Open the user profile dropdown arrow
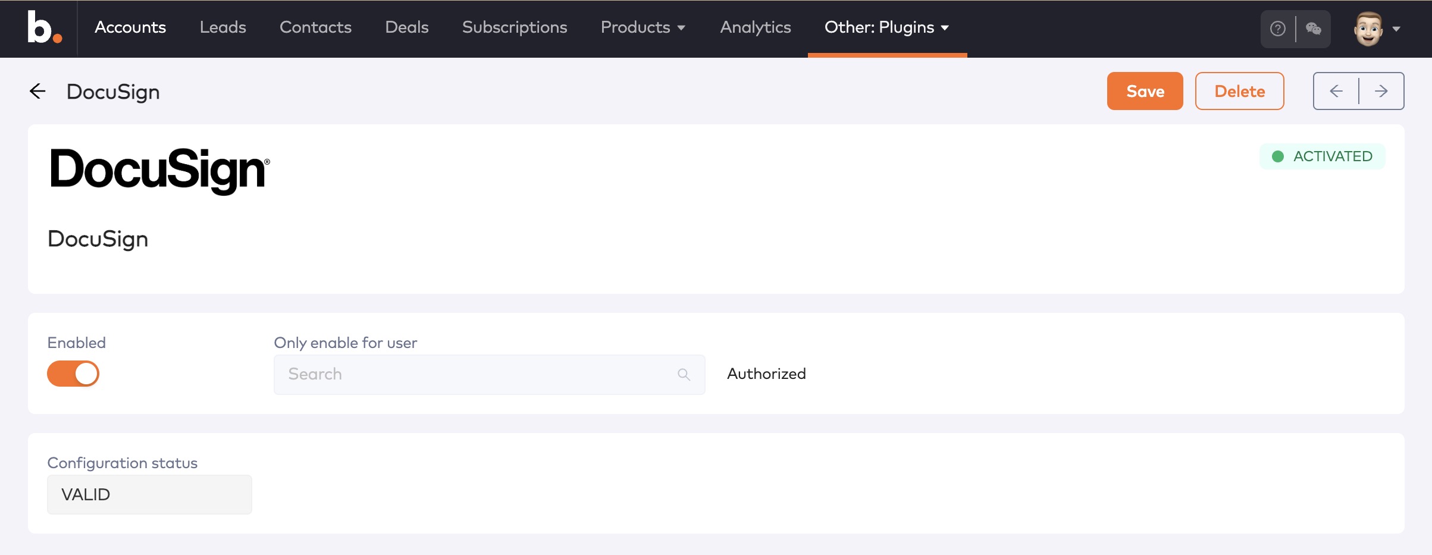1432x555 pixels. coord(1396,29)
